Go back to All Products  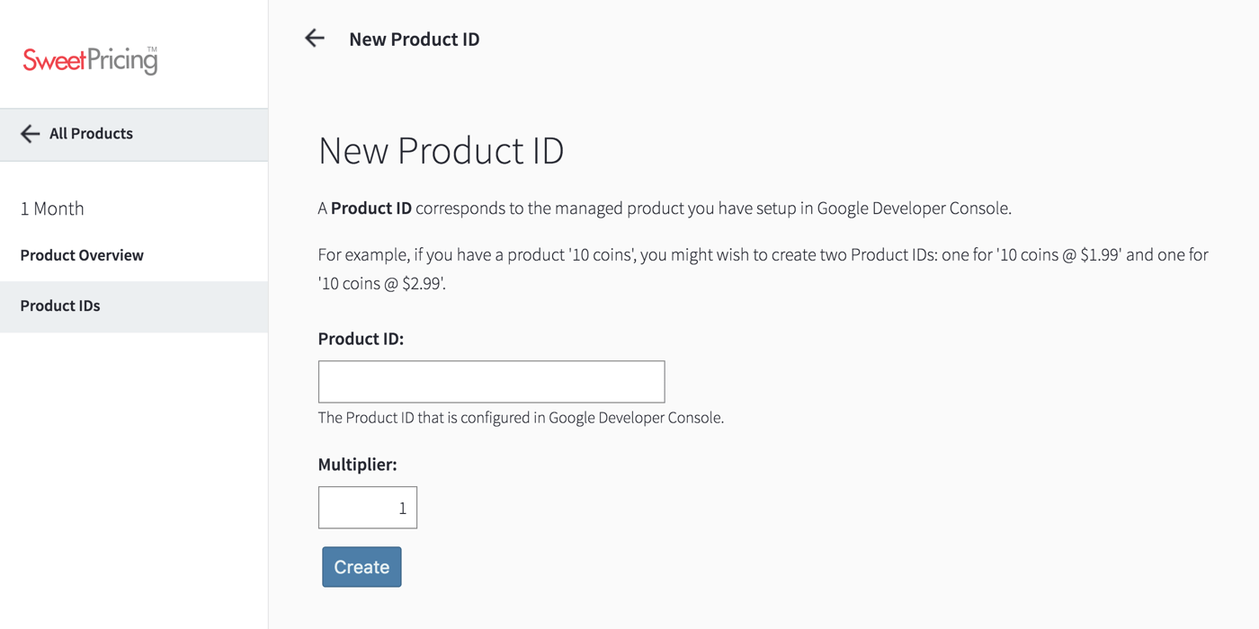pyautogui.click(x=91, y=134)
